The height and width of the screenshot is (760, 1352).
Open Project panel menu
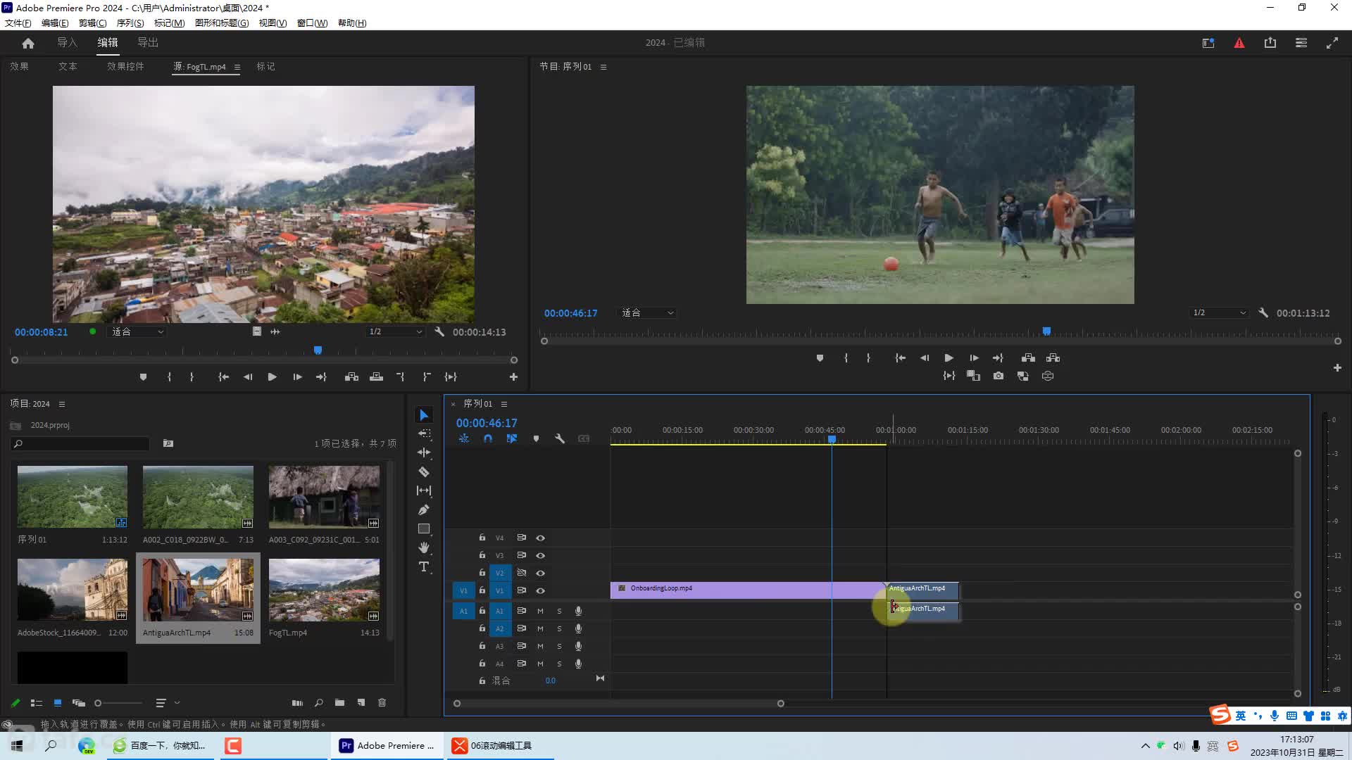[x=62, y=404]
